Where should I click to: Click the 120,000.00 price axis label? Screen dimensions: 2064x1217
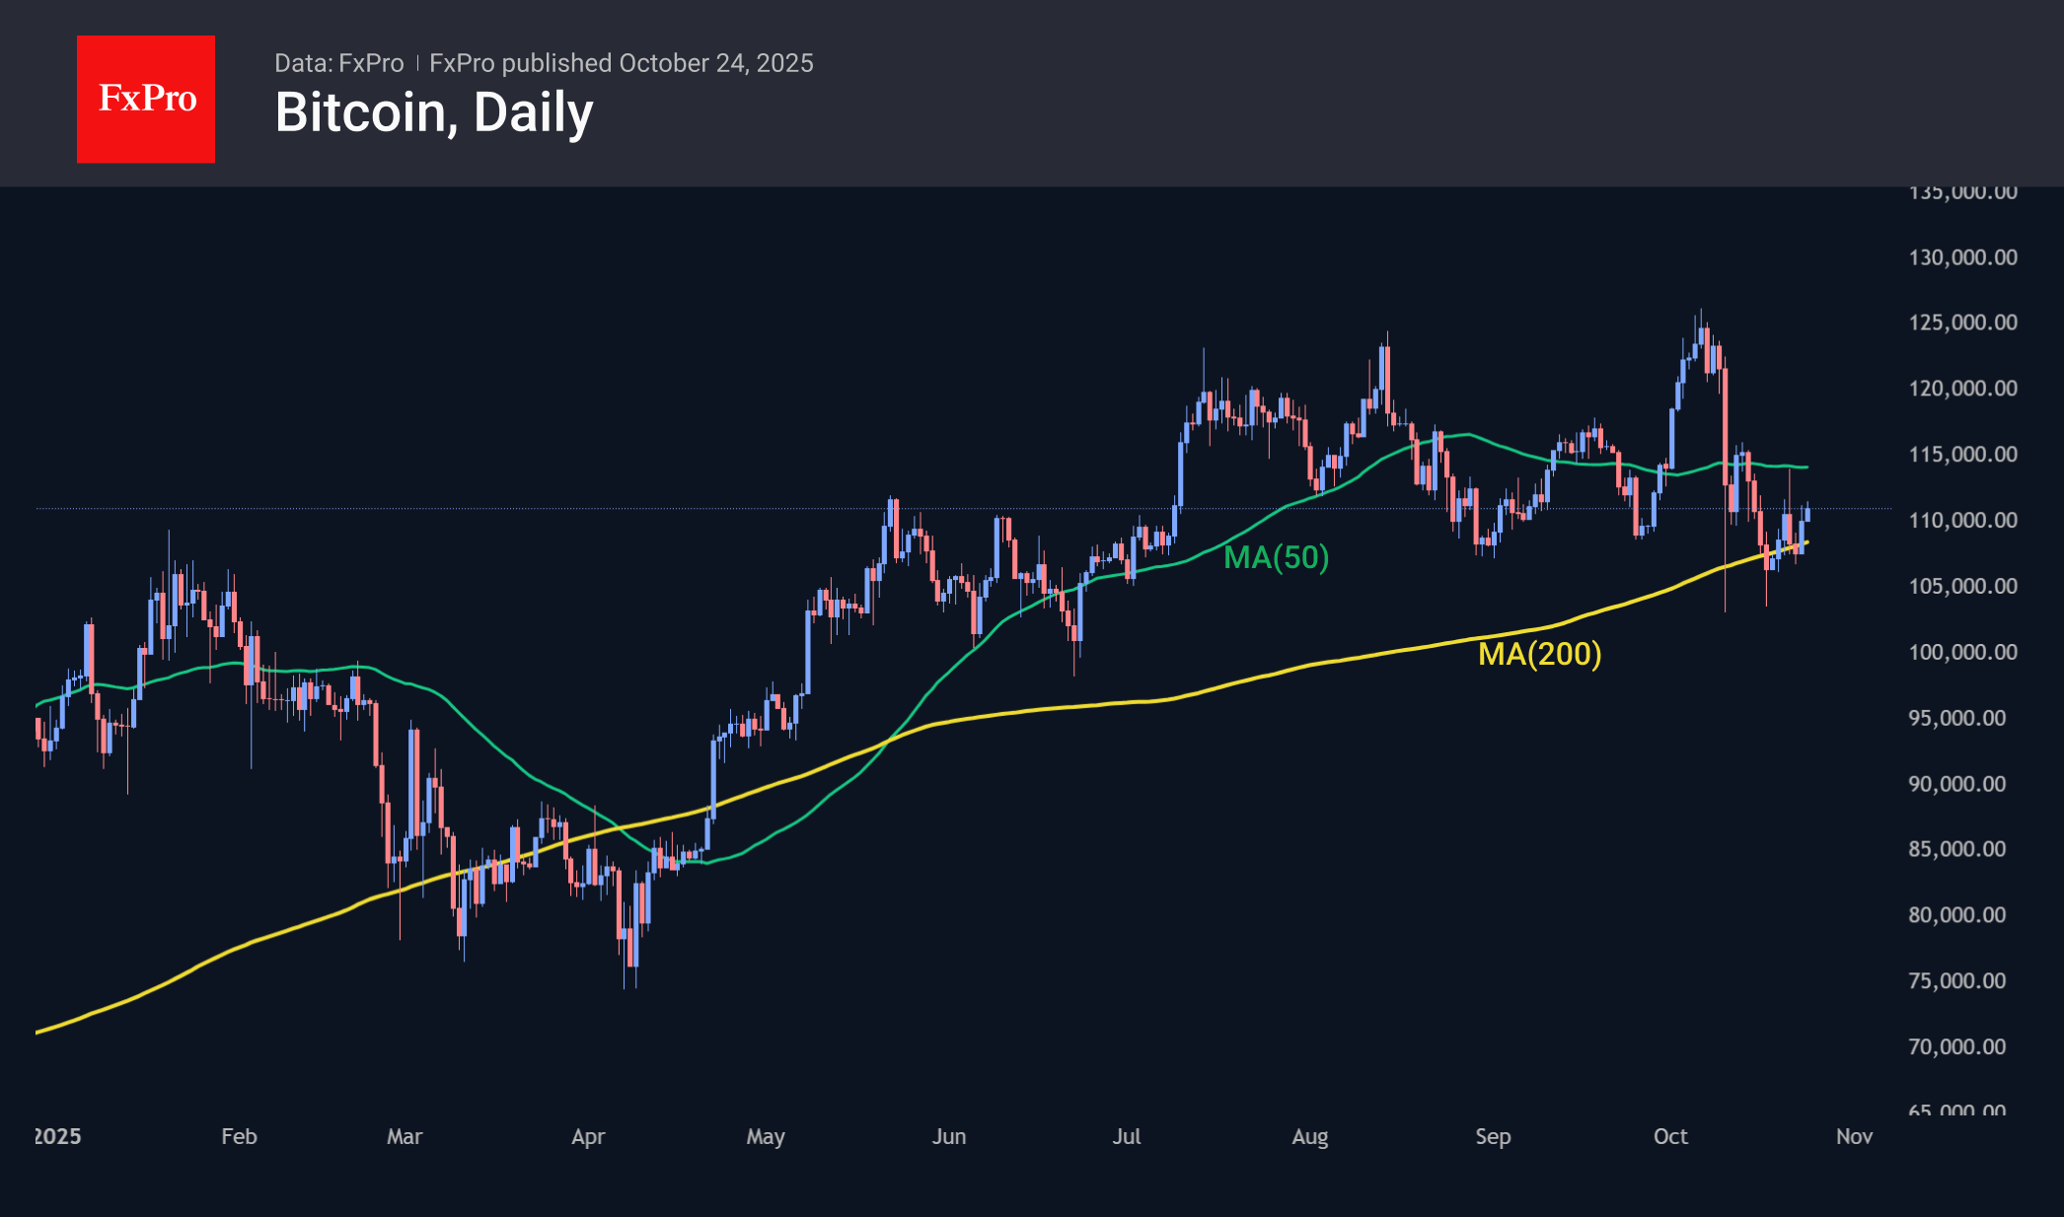[x=1962, y=389]
